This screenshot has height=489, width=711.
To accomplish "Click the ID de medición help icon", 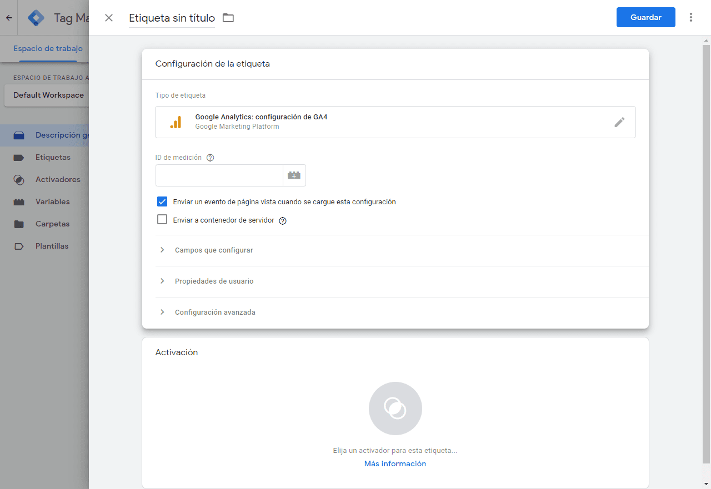I will click(210, 157).
